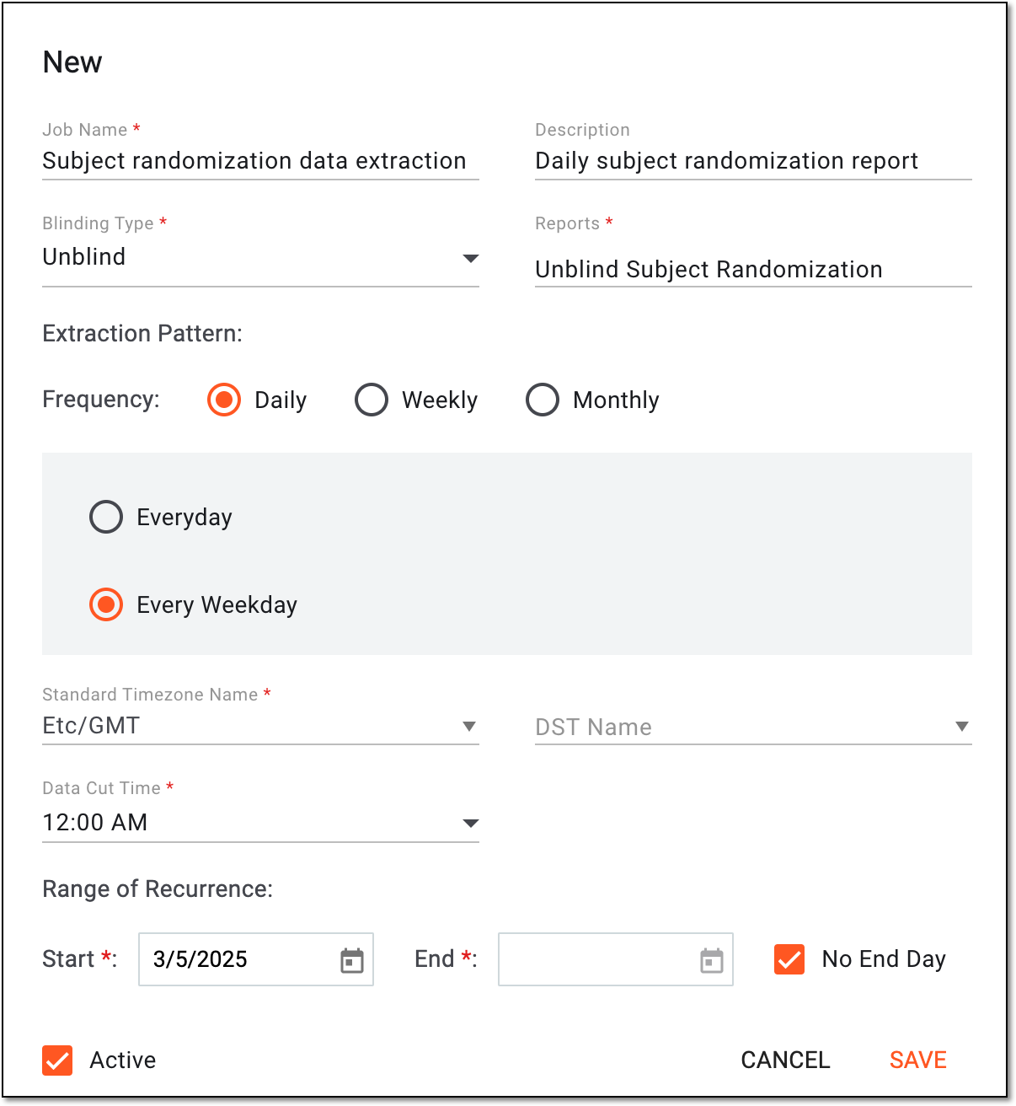Expand the Data Cut Time dropdown

(260, 823)
